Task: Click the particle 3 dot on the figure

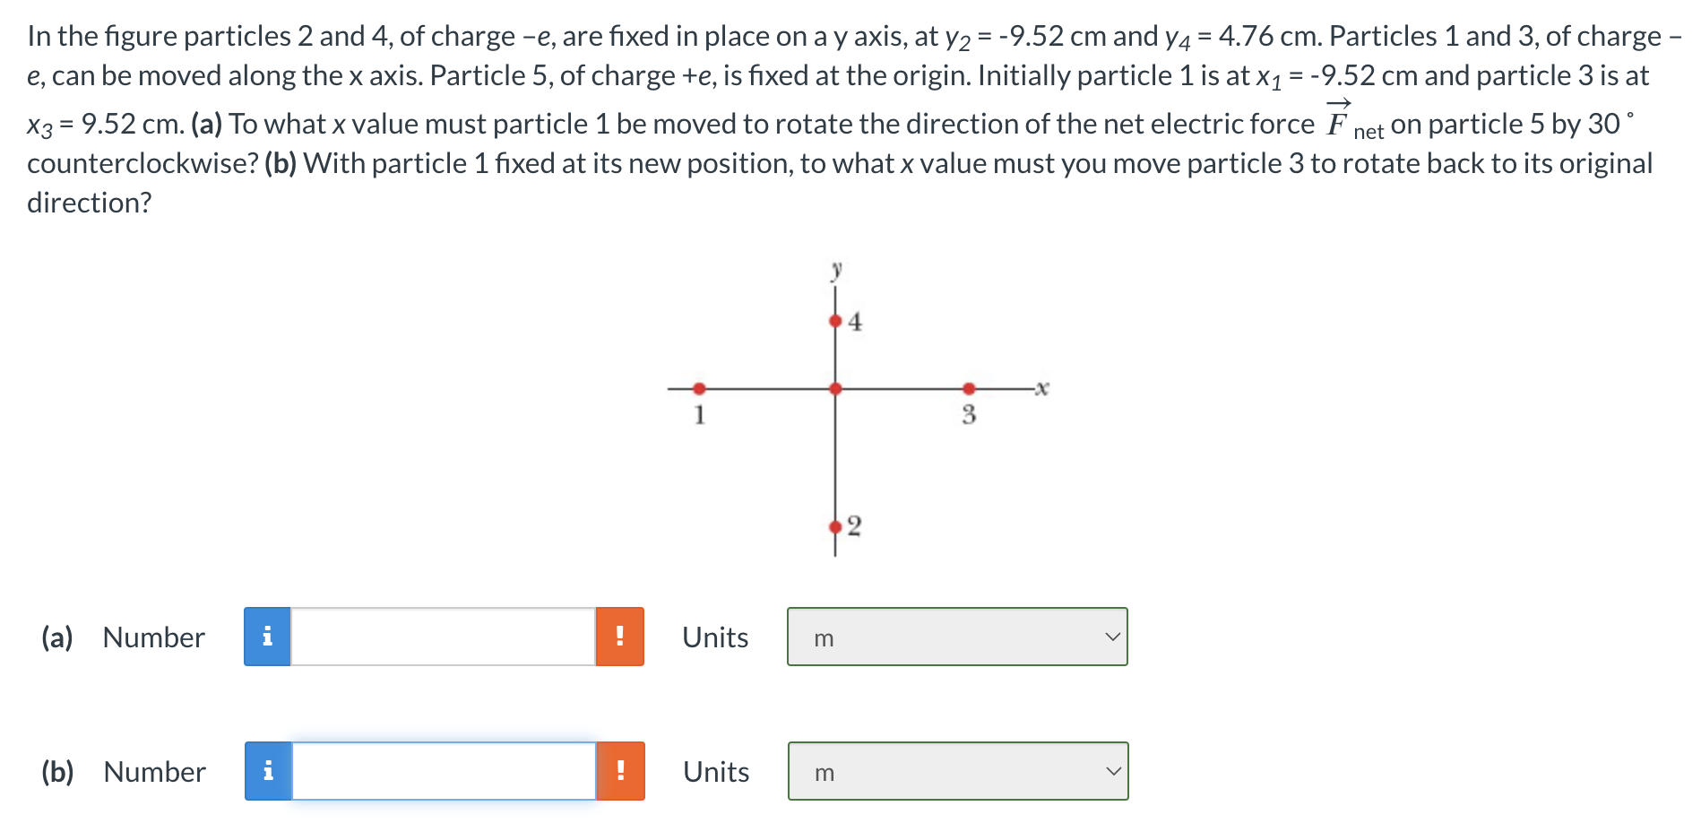Action: (969, 387)
